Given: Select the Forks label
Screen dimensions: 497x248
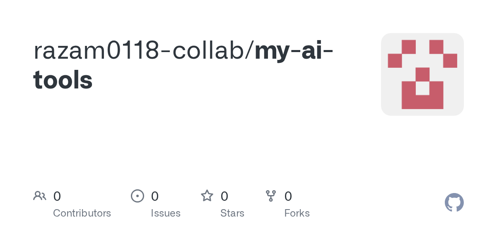Looking at the screenshot, I should [x=297, y=213].
